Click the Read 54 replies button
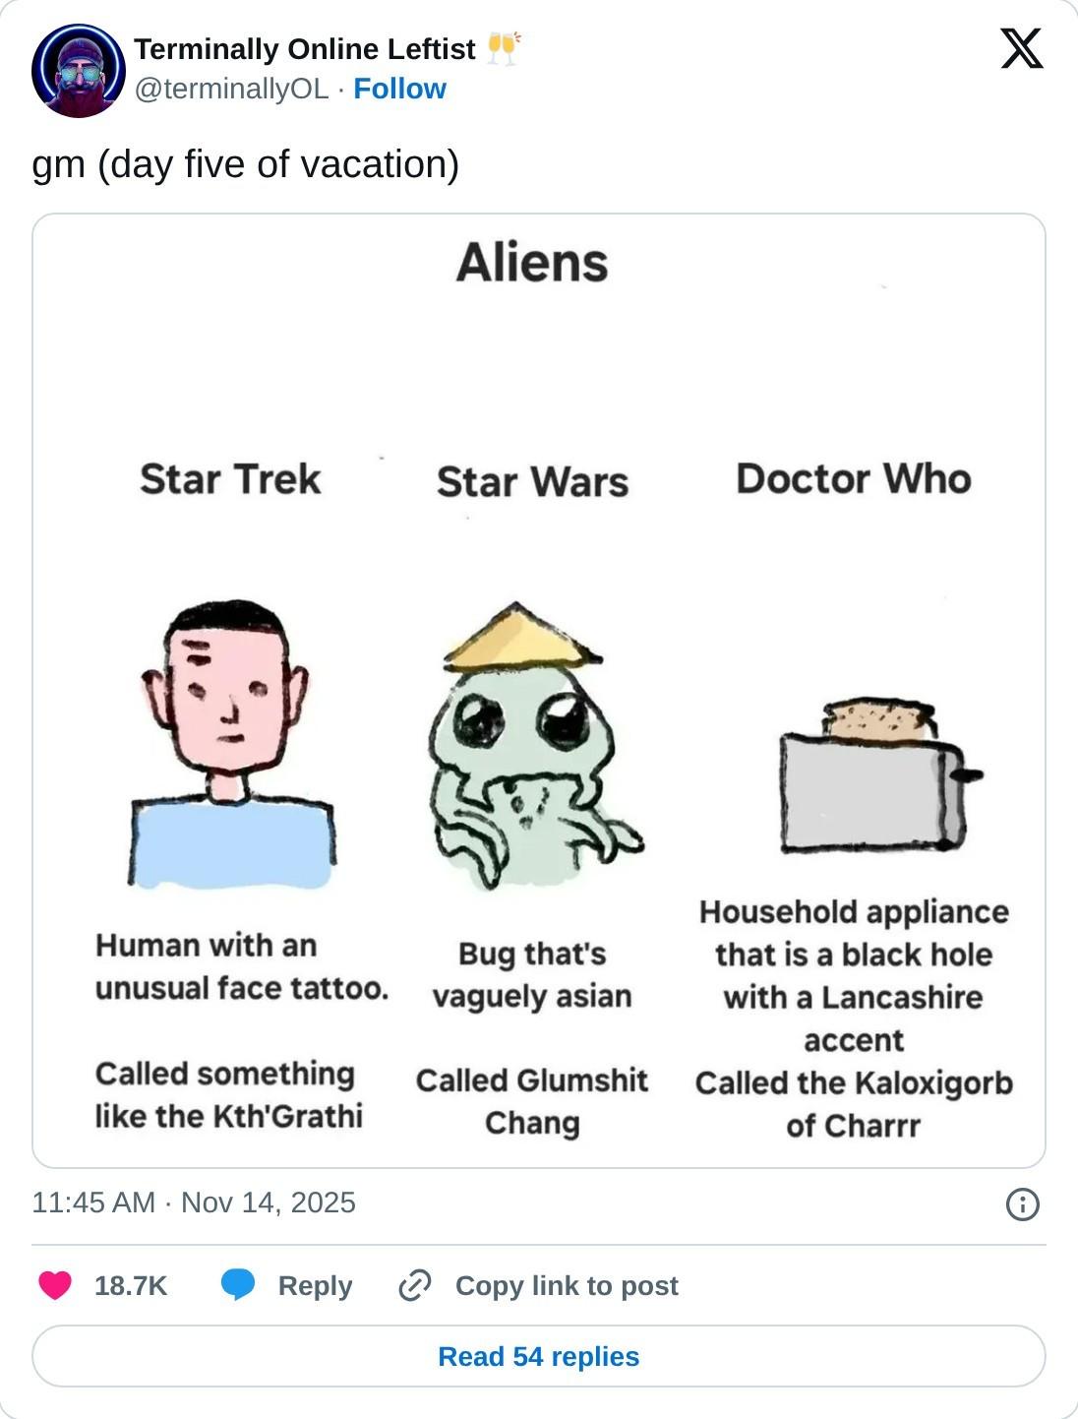1078x1419 pixels. [x=539, y=1355]
